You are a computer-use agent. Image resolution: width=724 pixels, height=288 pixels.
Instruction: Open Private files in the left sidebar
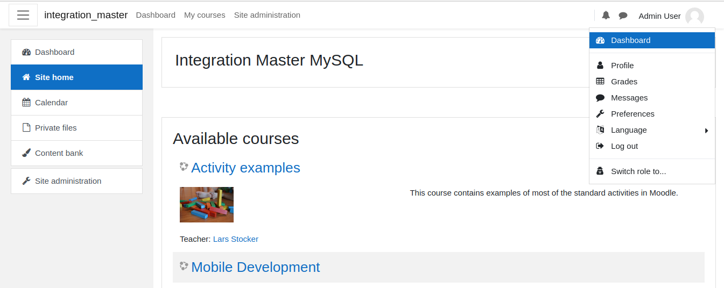[76, 128]
